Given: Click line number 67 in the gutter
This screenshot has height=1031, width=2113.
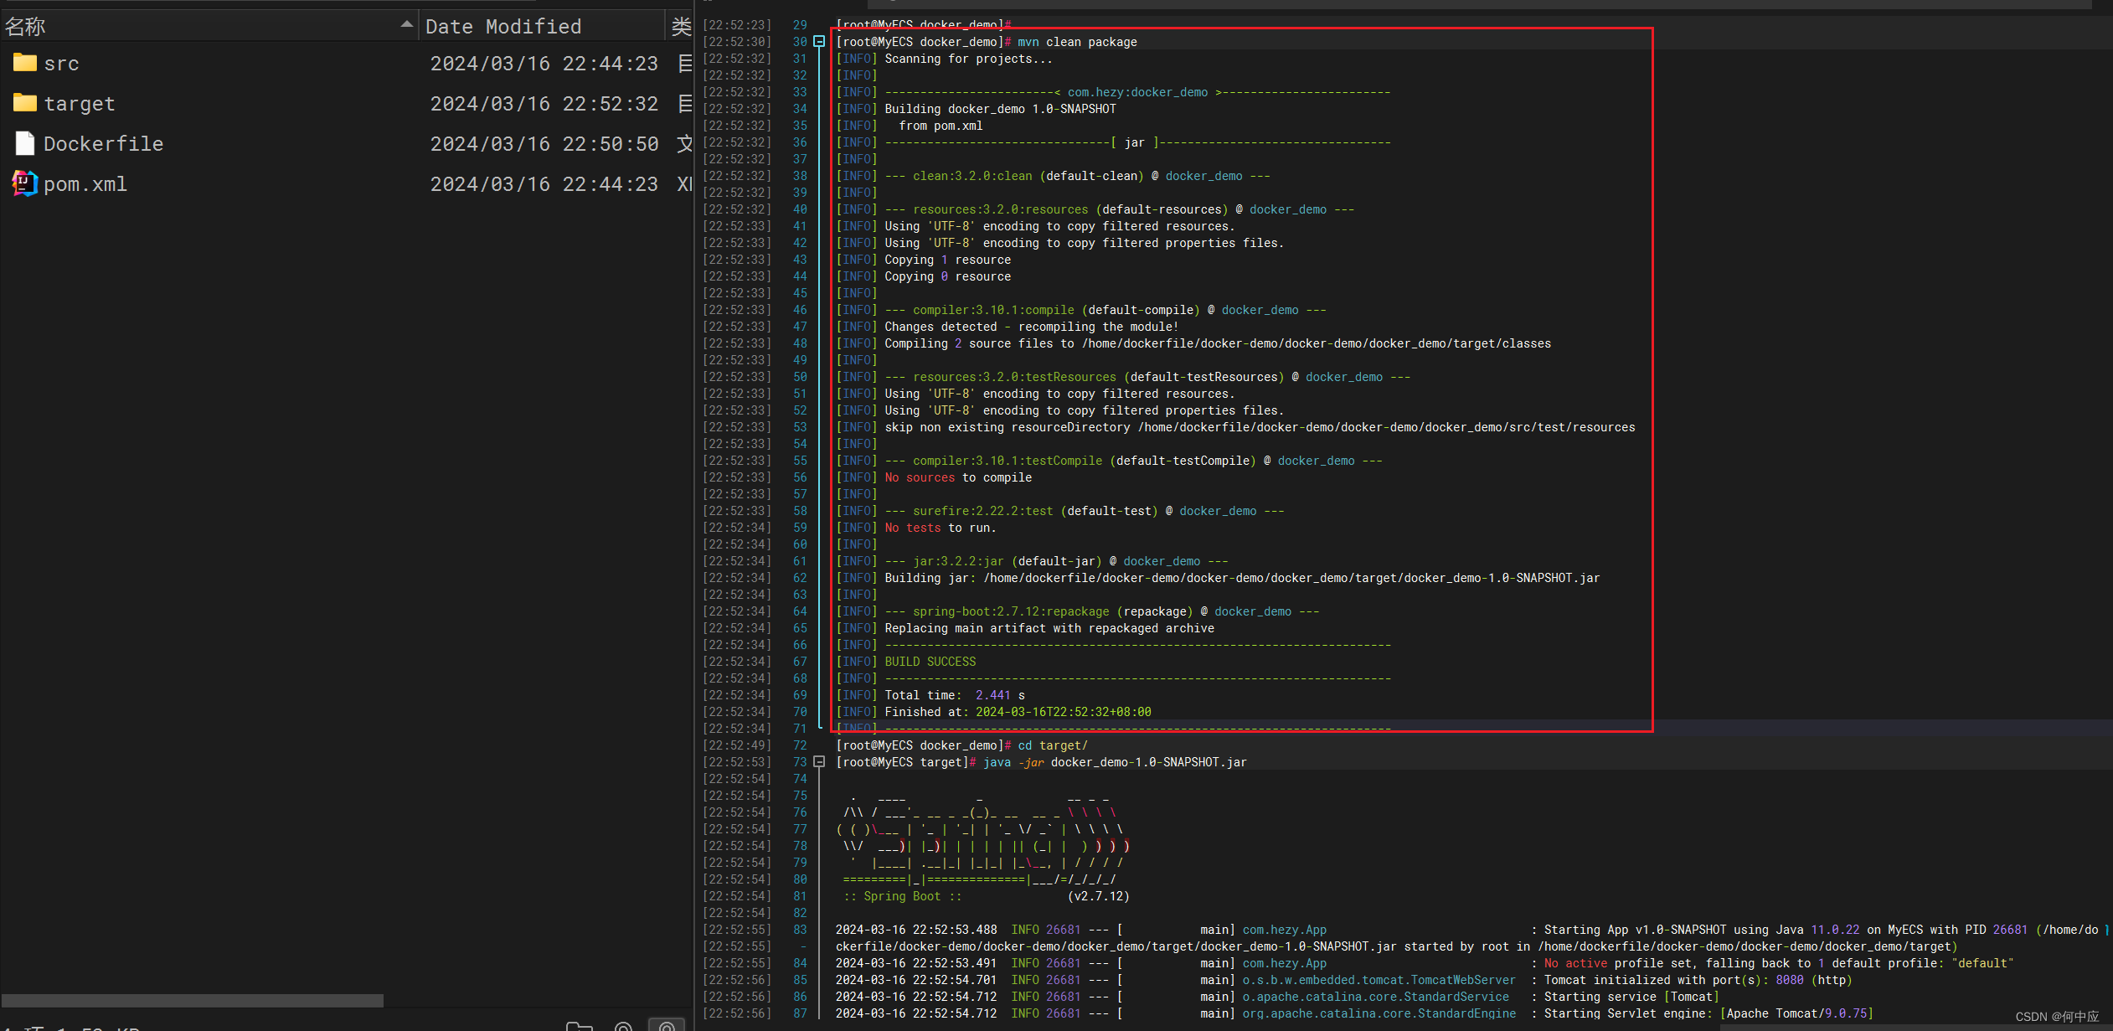Looking at the screenshot, I should tap(800, 662).
